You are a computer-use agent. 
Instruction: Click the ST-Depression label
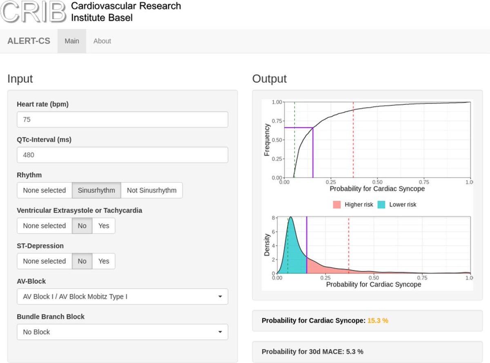[x=40, y=246]
